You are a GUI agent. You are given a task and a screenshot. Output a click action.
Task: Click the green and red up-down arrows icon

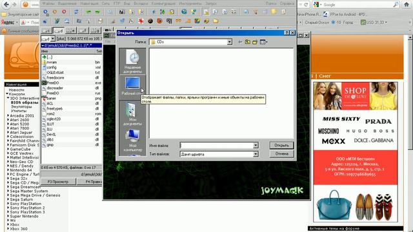click(x=162, y=12)
